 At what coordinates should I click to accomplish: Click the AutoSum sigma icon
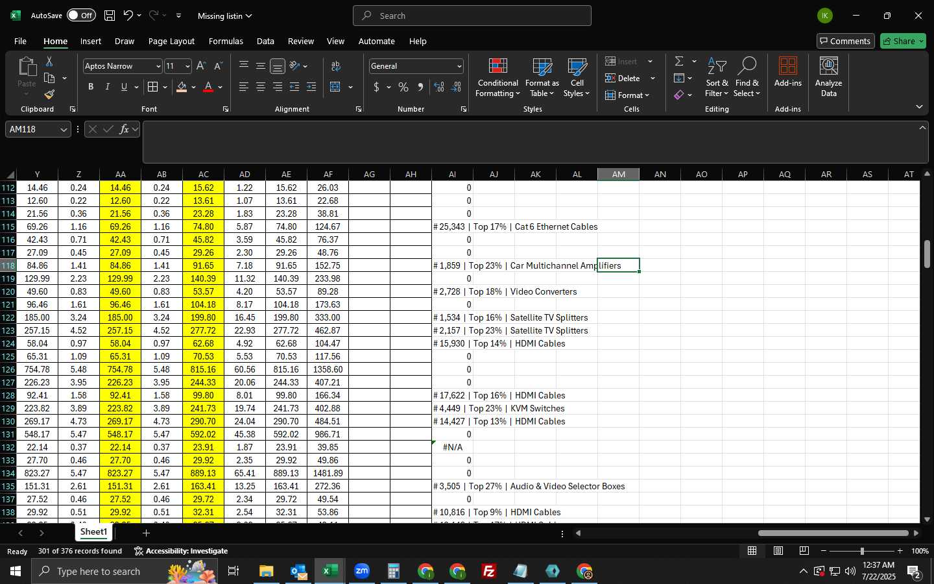pos(679,61)
